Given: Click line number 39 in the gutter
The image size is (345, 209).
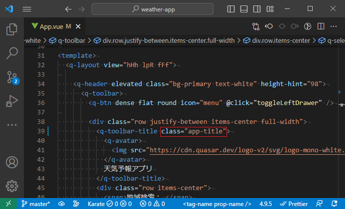Looking at the screenshot, I should pos(41,131).
